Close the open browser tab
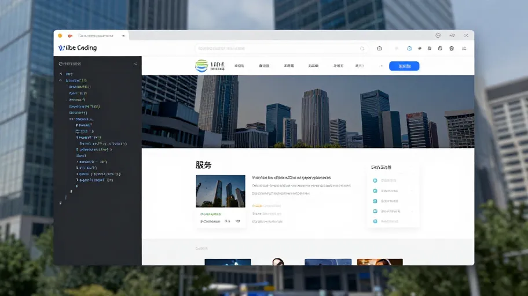 click(x=123, y=36)
